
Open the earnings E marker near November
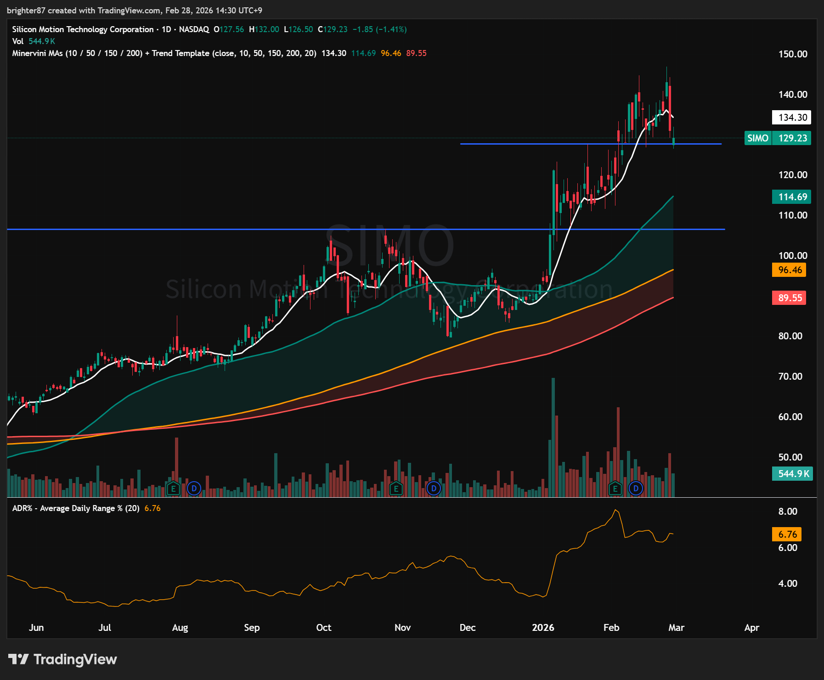point(396,489)
